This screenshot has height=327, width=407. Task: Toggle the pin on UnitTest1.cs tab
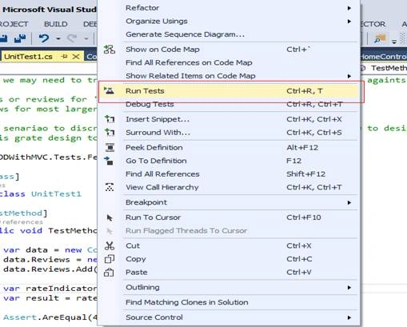(x=64, y=57)
